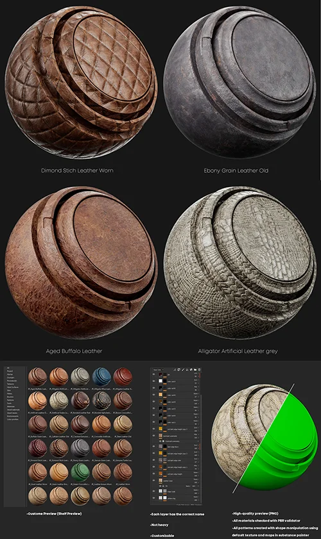Open the Brushes shelf category
The image size is (321, 539).
(x=10, y=397)
